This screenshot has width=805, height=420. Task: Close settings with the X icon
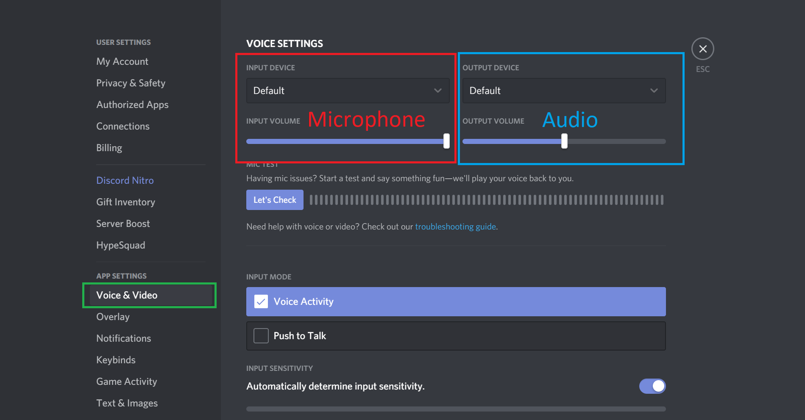(x=702, y=49)
